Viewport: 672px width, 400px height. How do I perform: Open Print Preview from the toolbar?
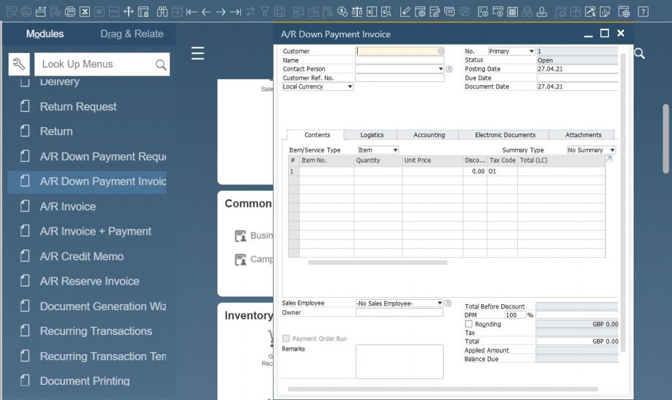pos(10,11)
